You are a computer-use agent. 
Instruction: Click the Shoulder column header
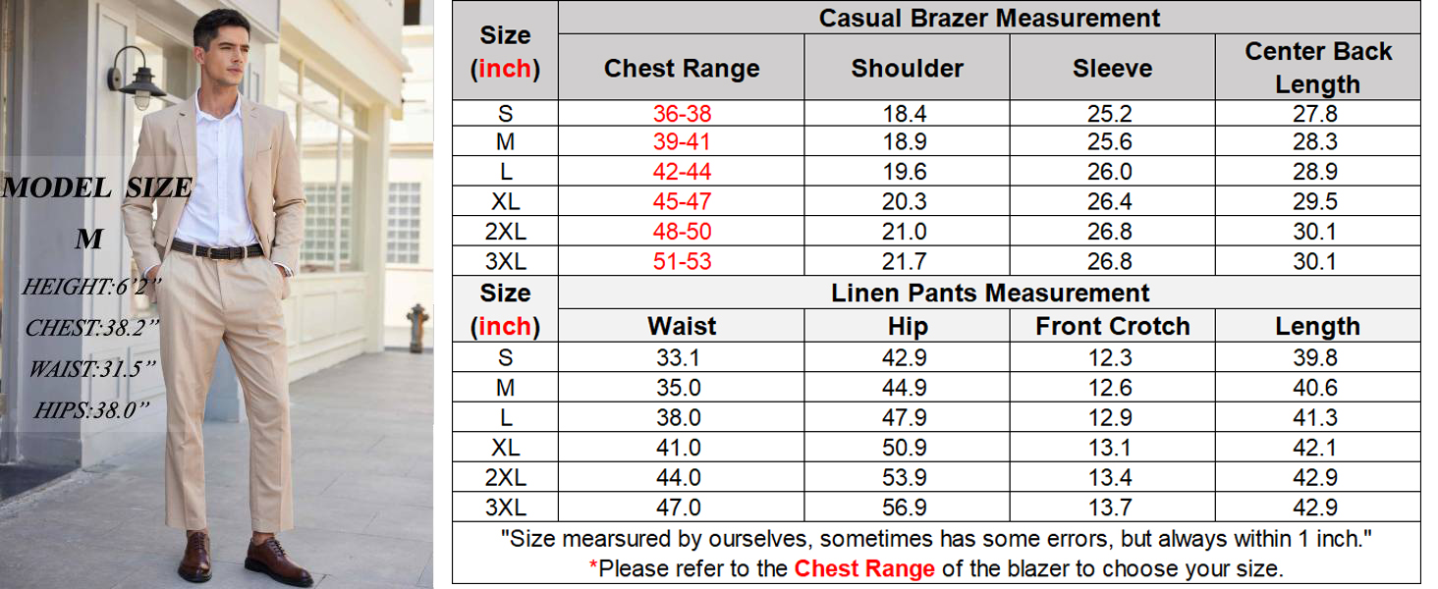click(x=907, y=68)
